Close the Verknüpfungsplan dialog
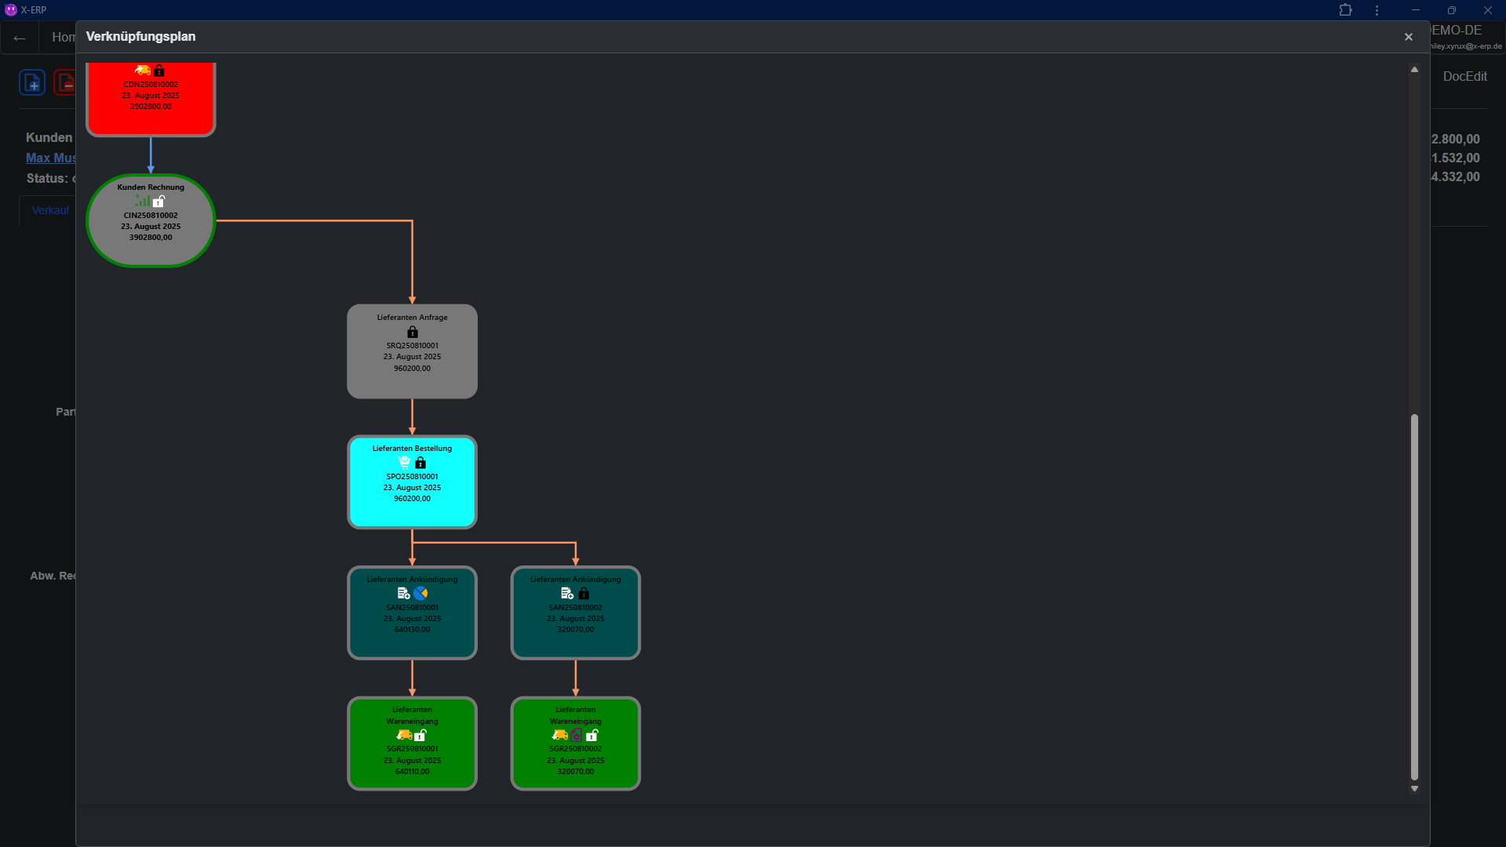This screenshot has width=1506, height=847. click(1408, 37)
